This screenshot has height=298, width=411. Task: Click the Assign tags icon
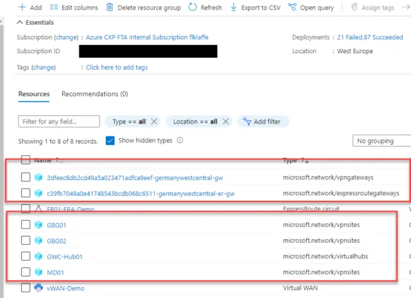[x=354, y=7]
